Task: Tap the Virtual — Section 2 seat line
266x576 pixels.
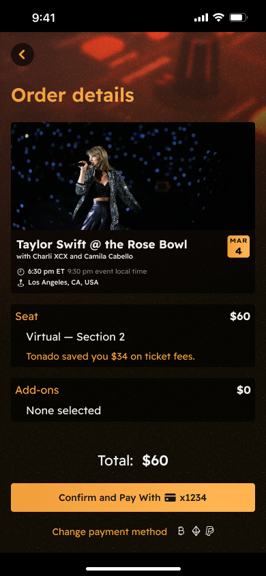Action: click(76, 337)
